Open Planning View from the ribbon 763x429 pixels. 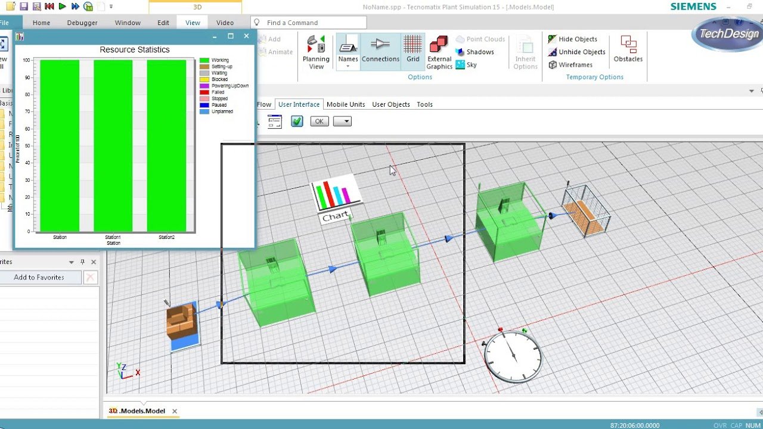tap(316, 52)
